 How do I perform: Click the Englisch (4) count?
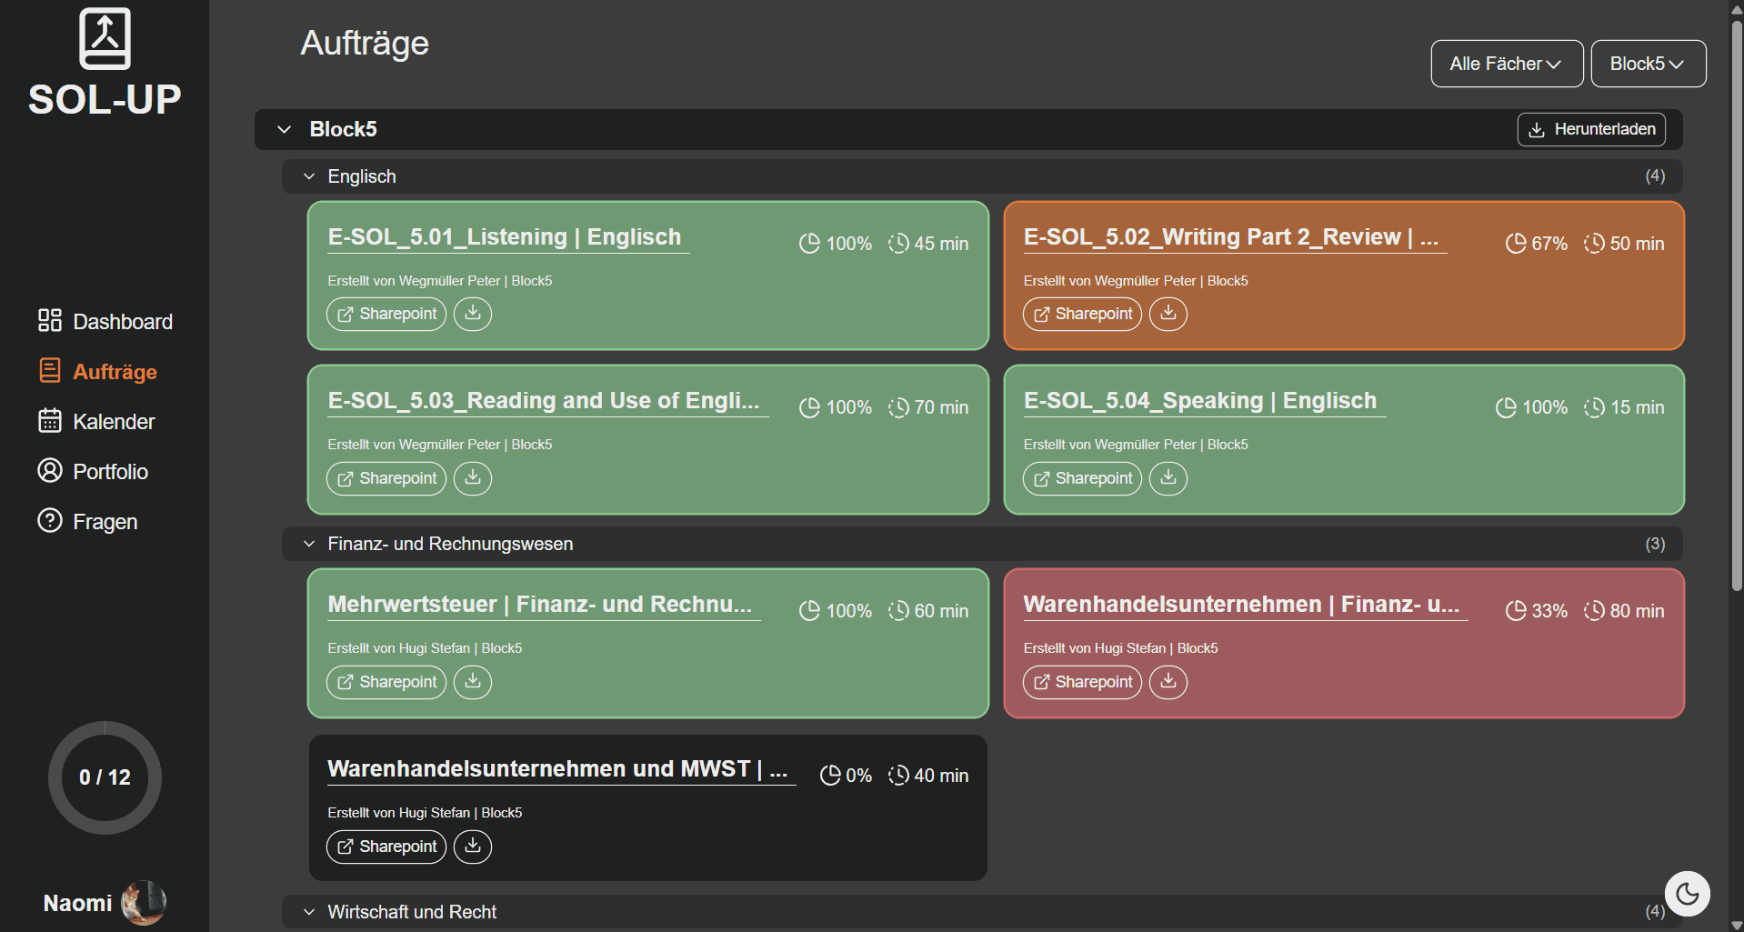pyautogui.click(x=1655, y=175)
